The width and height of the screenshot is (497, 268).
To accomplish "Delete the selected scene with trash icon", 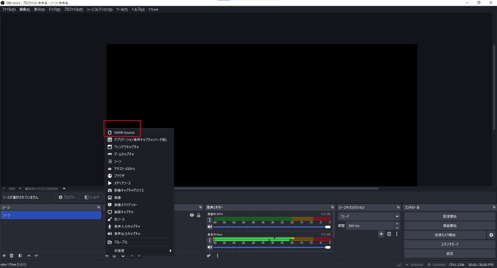I will point(11,256).
